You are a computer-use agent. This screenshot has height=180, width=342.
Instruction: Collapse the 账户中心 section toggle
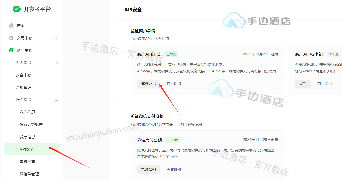pyautogui.click(x=56, y=50)
